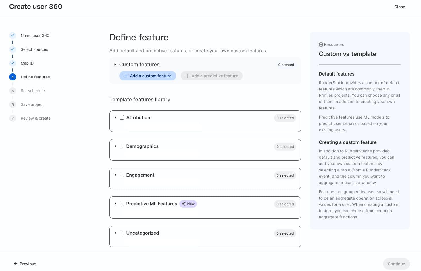Click the step 5 Set schedule number icon
This screenshot has height=271, width=421.
(x=13, y=91)
